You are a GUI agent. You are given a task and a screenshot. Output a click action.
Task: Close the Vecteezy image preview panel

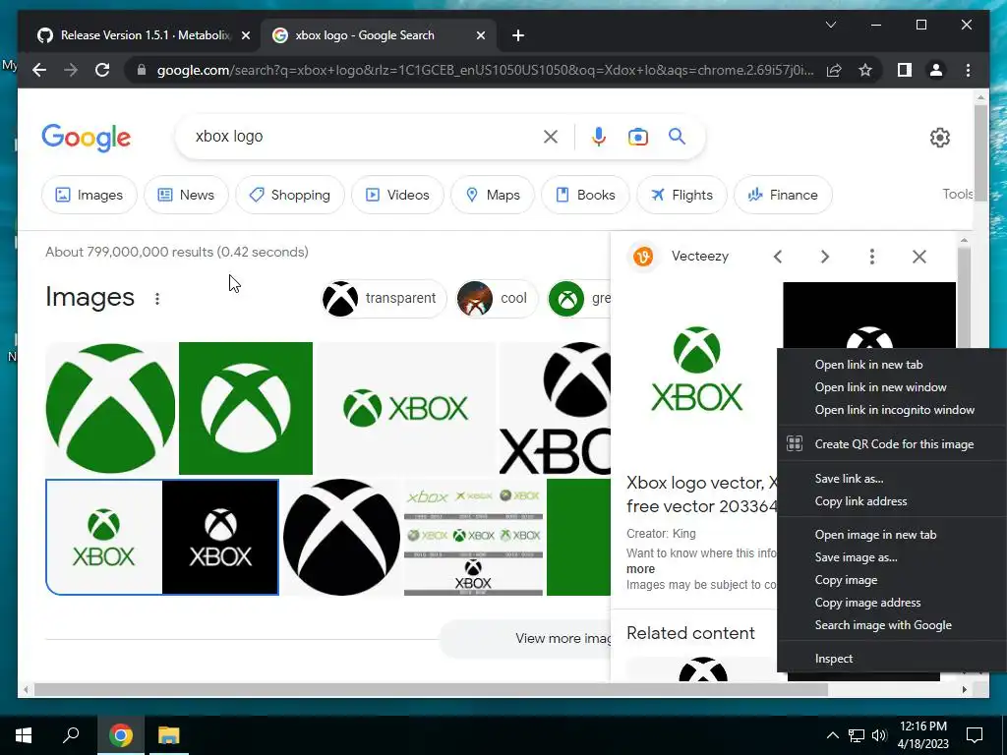[x=919, y=257]
